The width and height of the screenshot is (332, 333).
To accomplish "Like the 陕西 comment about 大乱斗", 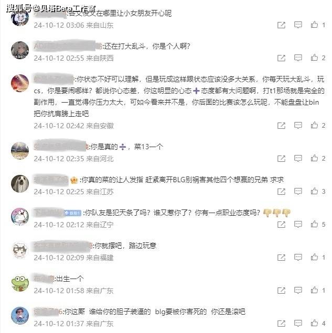I will [x=314, y=58].
